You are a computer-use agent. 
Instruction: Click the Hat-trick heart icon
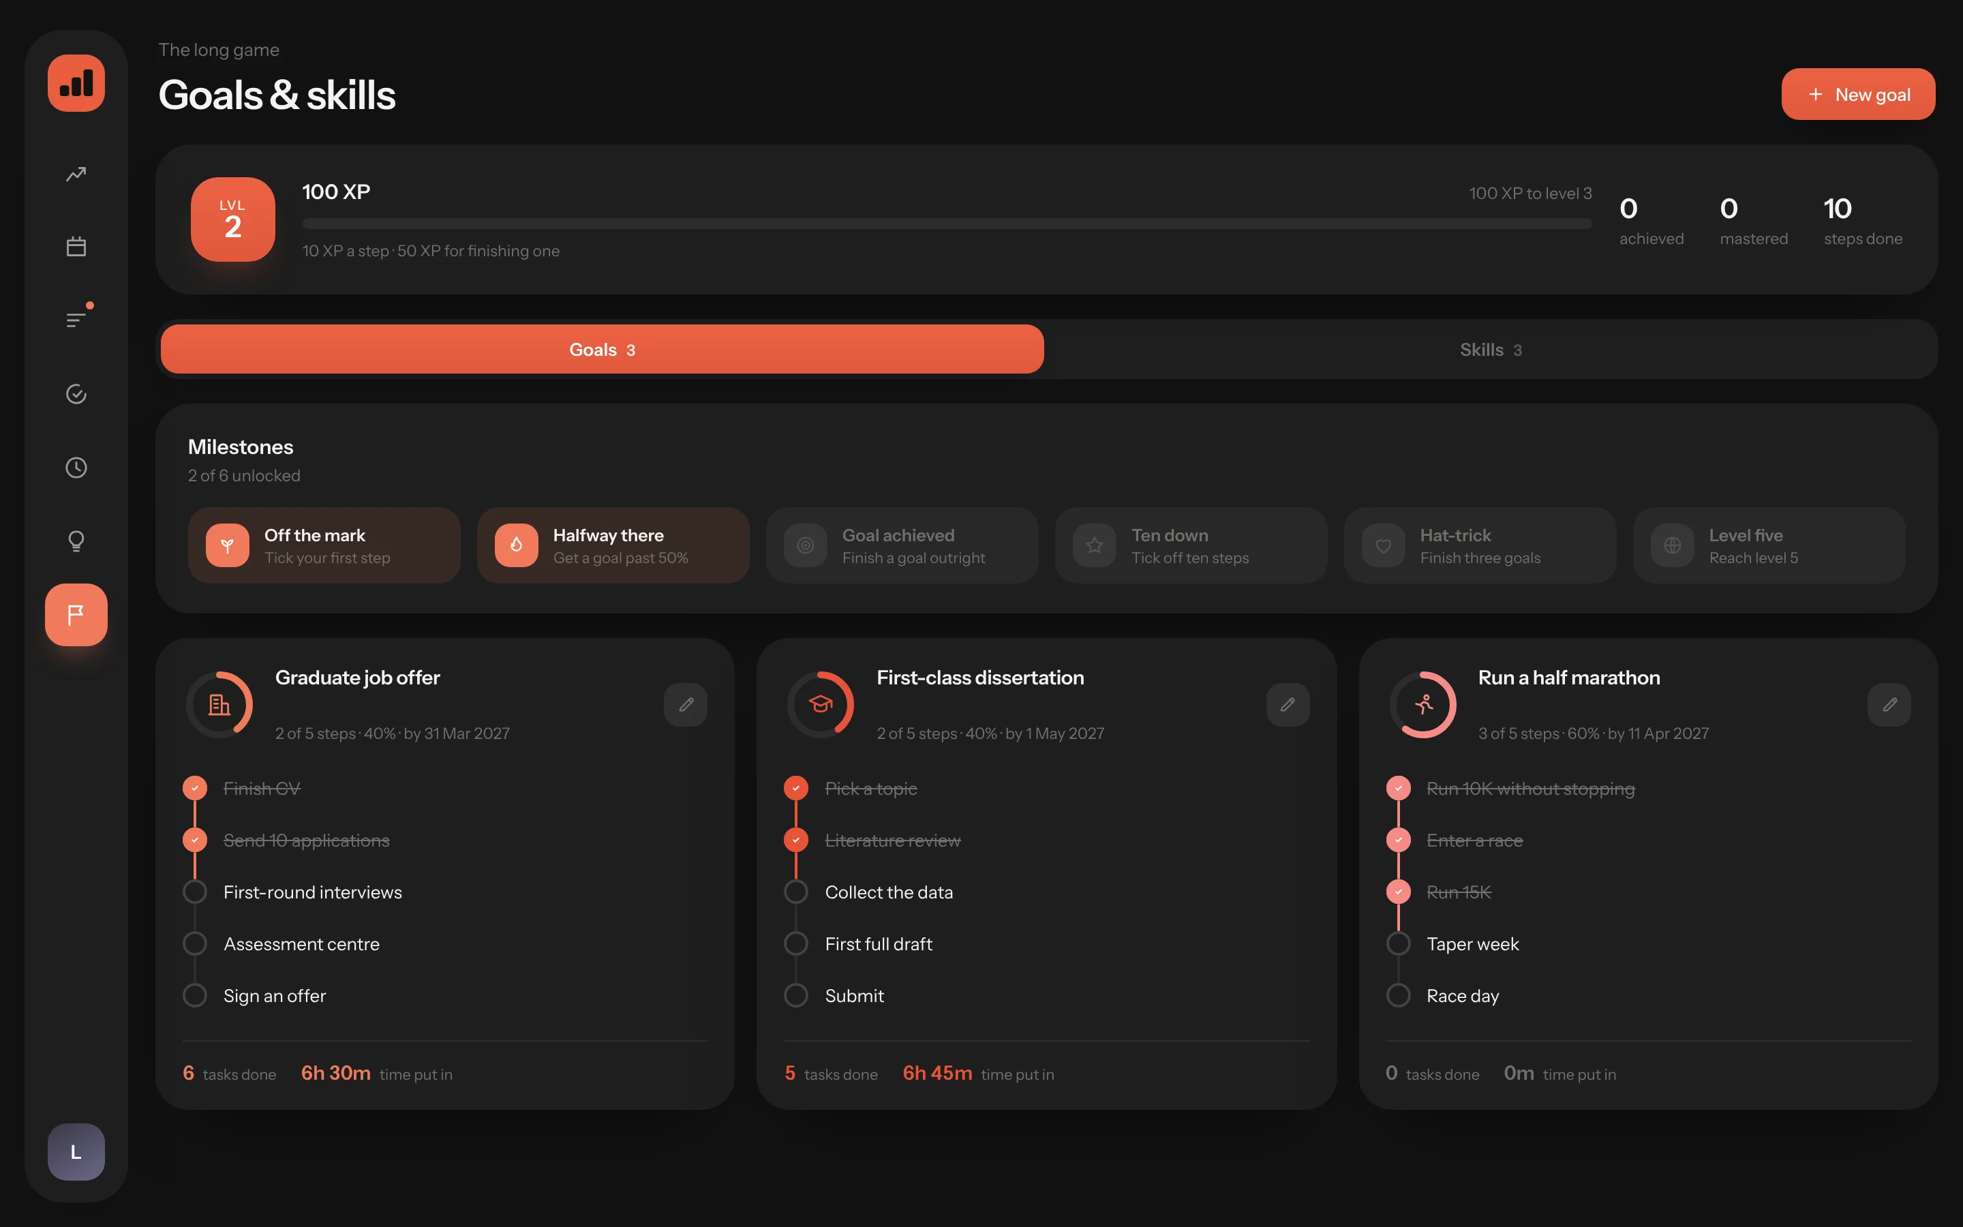(x=1384, y=545)
